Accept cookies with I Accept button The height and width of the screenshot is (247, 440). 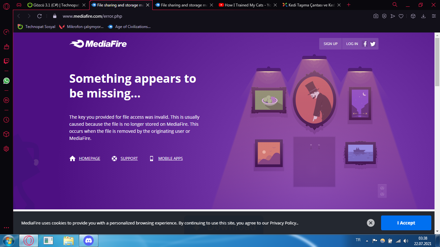pyautogui.click(x=406, y=223)
